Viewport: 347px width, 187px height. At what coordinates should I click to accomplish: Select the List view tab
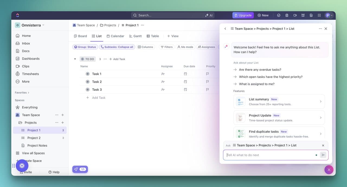[x=97, y=36]
